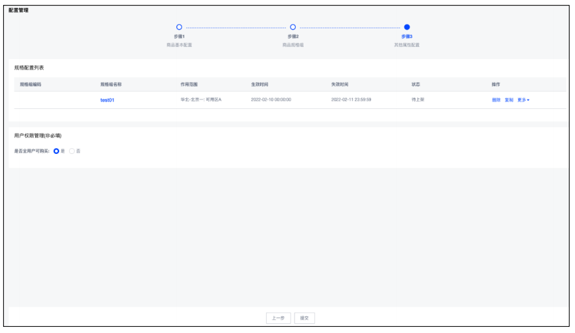Expand the 更多 dropdown in test01 row
The image size is (575, 333).
coord(523,100)
